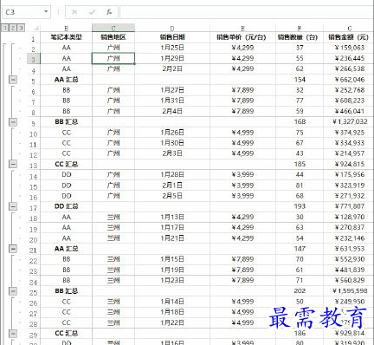Click the Cancel (X) formula bar icon
The image size is (374, 345).
click(74, 12)
